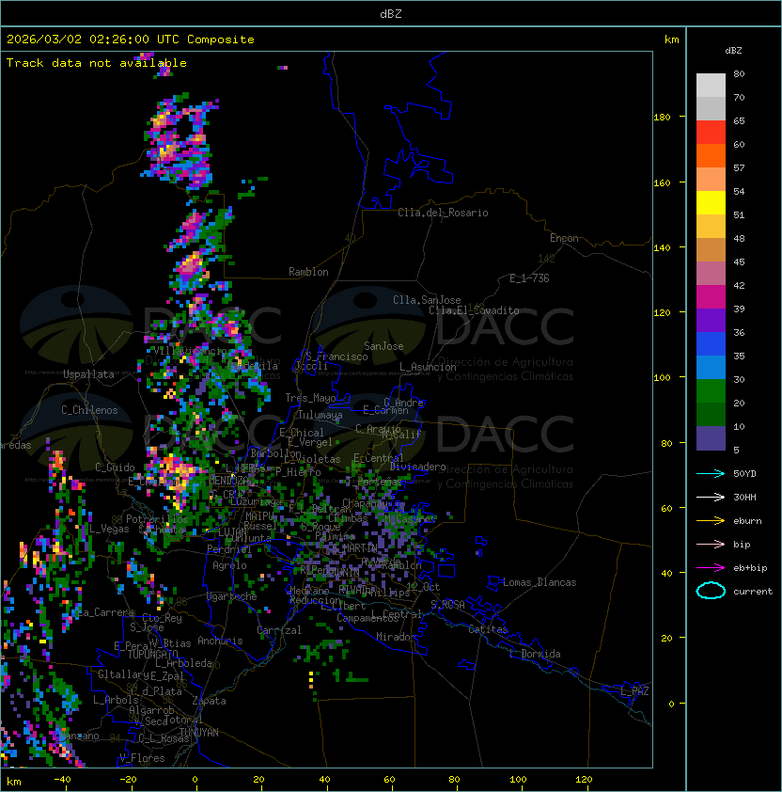Select the light blue swatch between 30 and 35 dBZ
The image size is (782, 792).
(x=711, y=368)
